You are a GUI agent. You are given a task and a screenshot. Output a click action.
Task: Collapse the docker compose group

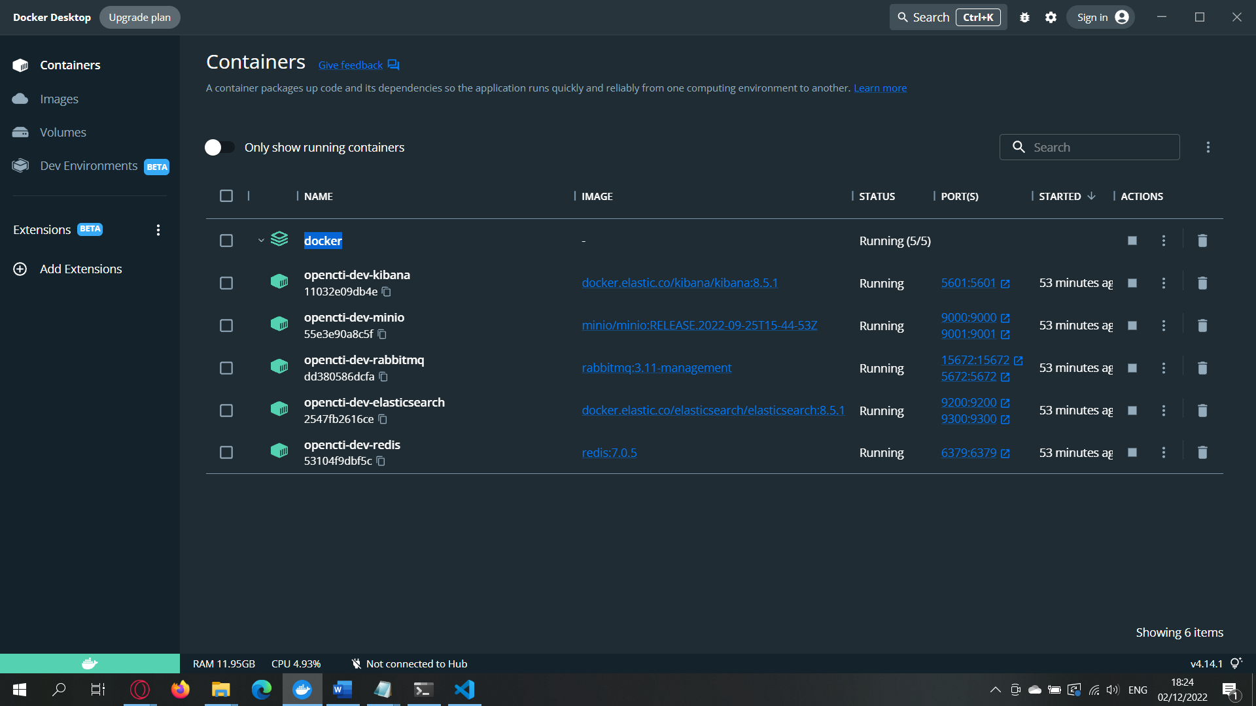tap(261, 241)
